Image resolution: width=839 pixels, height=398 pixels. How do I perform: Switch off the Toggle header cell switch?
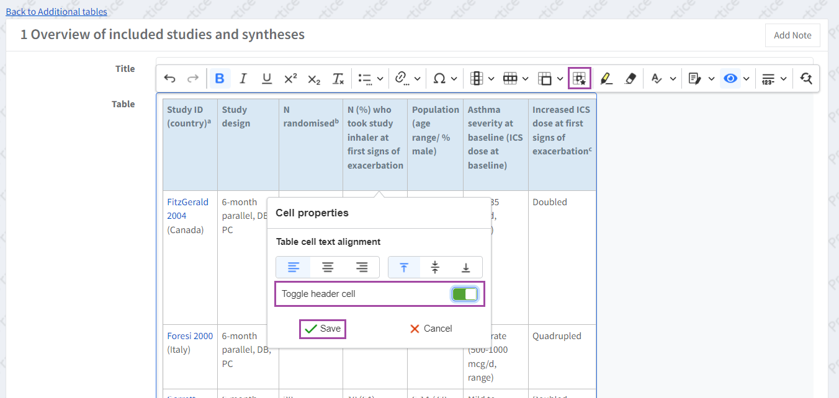coord(465,294)
